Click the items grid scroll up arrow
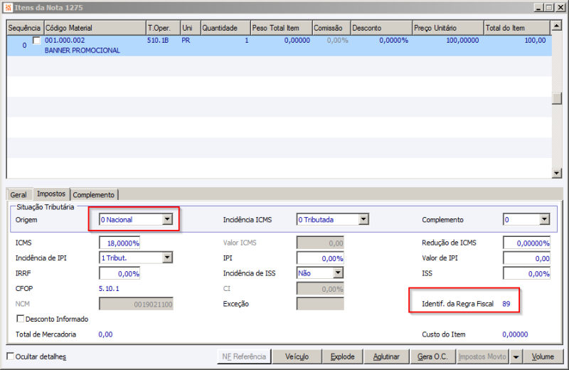Image resolution: width=569 pixels, height=370 pixels. (x=556, y=26)
